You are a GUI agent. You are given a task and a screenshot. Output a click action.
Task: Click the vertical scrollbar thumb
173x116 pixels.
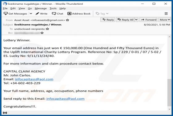click(x=169, y=93)
